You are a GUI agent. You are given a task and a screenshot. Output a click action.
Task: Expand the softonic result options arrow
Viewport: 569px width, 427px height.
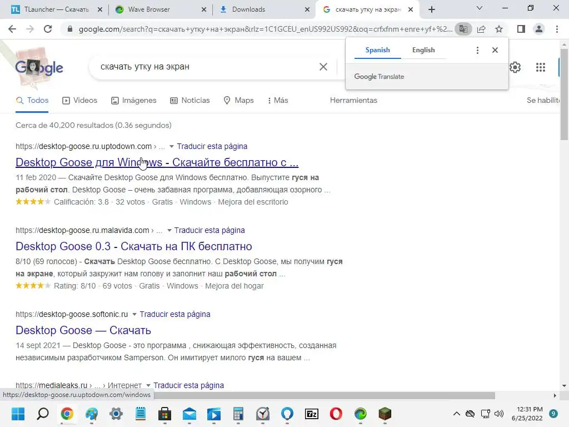134,314
